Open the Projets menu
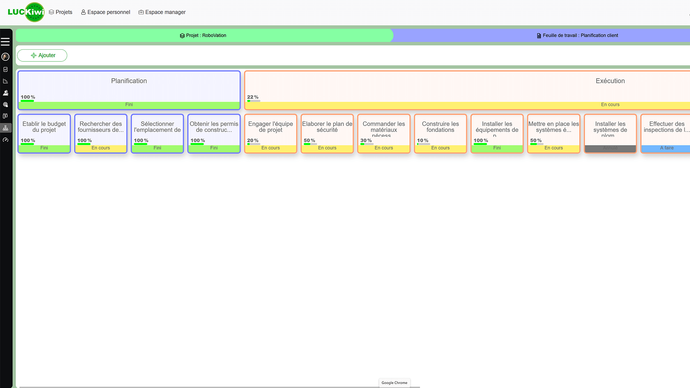Viewport: 690px width, 388px height. (x=60, y=12)
